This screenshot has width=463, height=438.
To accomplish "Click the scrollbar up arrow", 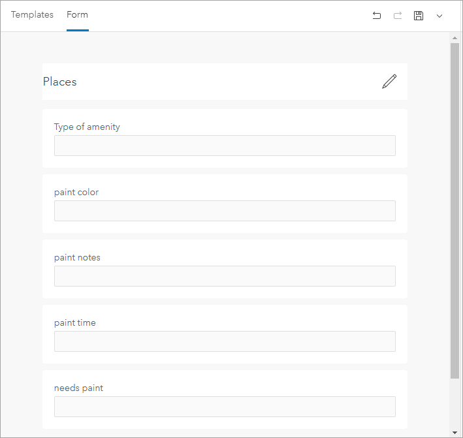I will click(x=455, y=38).
